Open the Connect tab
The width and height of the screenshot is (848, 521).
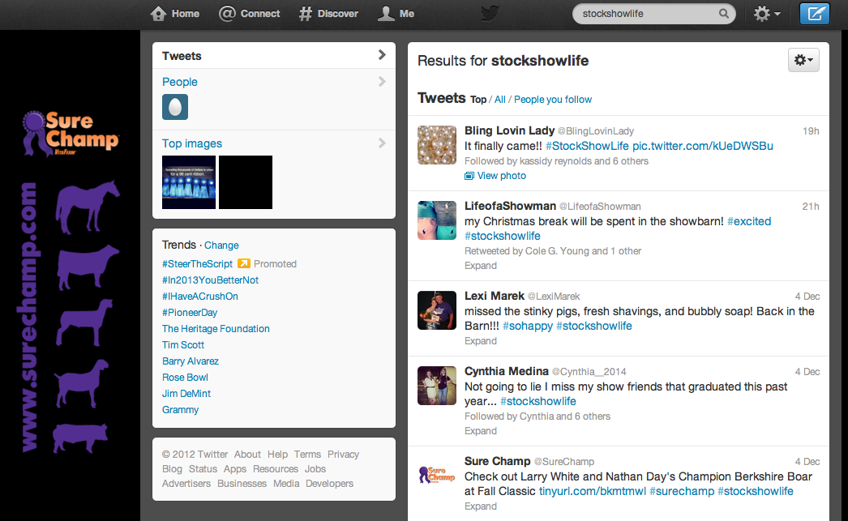250,14
